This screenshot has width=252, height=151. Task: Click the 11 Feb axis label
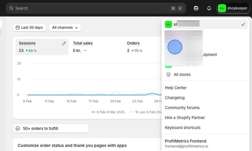point(49,101)
